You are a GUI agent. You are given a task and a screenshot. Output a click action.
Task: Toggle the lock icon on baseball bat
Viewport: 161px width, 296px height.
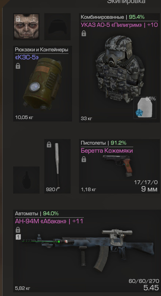49,145
